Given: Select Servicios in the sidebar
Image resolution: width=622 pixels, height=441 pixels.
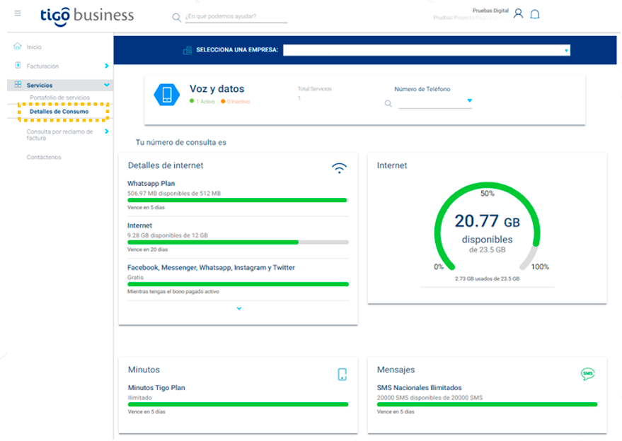Looking at the screenshot, I should (40, 86).
